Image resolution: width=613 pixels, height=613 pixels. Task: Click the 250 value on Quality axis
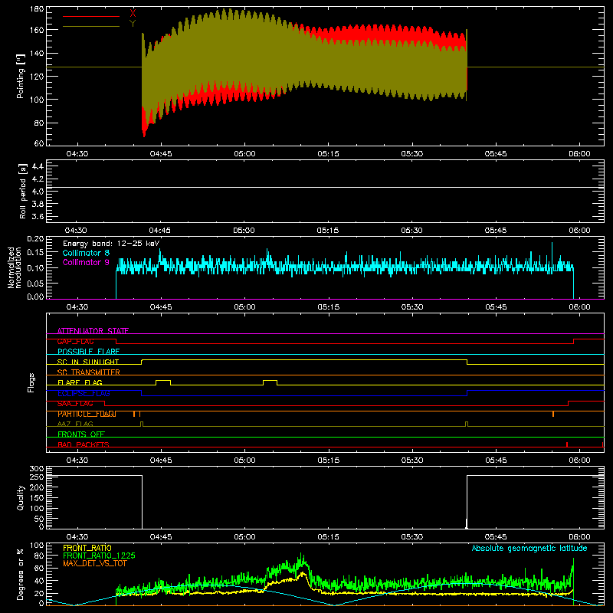point(37,477)
